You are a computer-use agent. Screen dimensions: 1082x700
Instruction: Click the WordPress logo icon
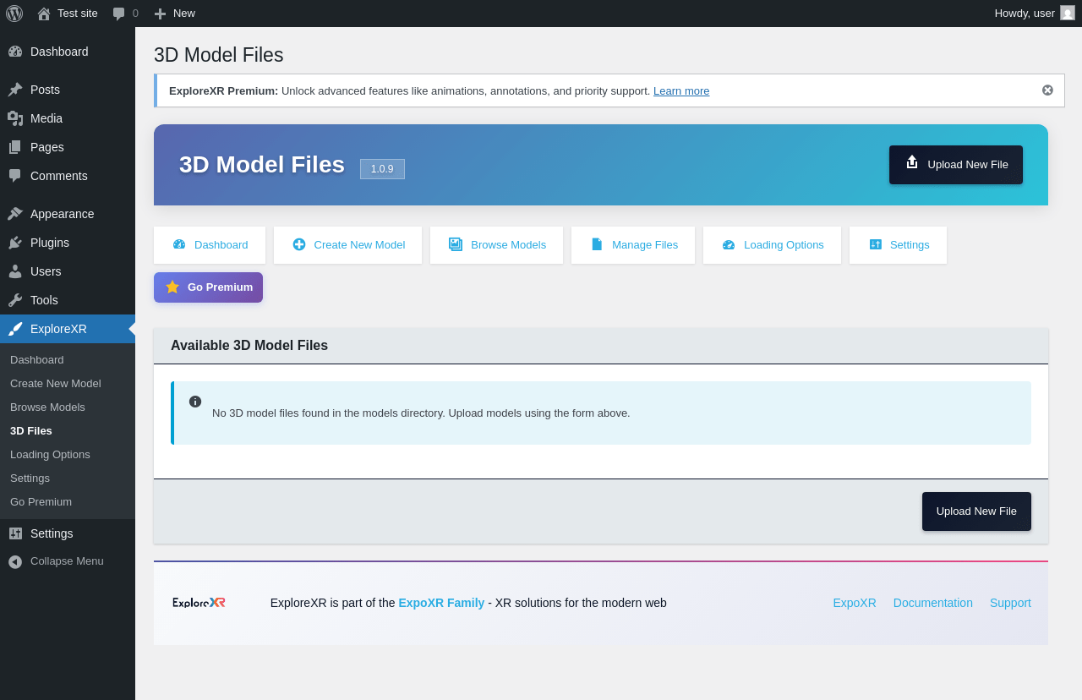(14, 14)
